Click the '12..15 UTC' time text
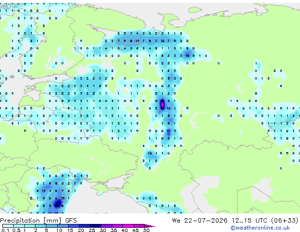Screen dimensions: 300x232 point(249,220)
